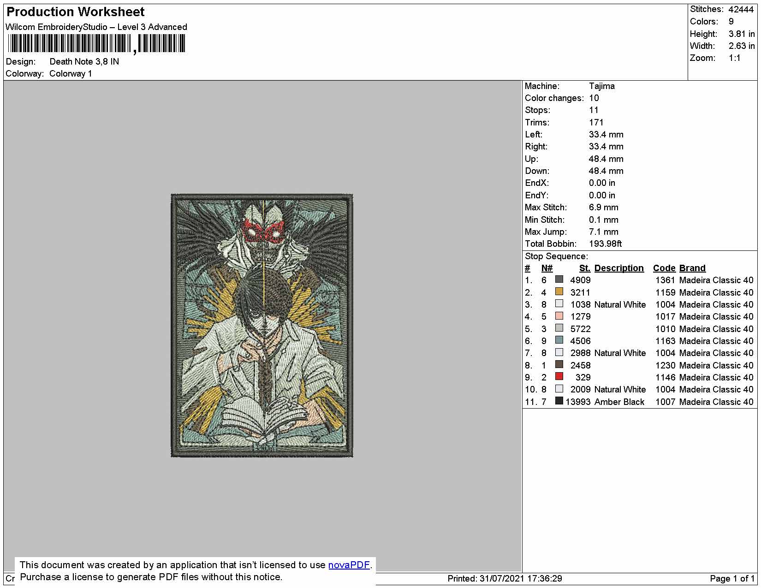Select the Stitches count 42444
Viewport: 761px width, 588px height.
coord(741,9)
